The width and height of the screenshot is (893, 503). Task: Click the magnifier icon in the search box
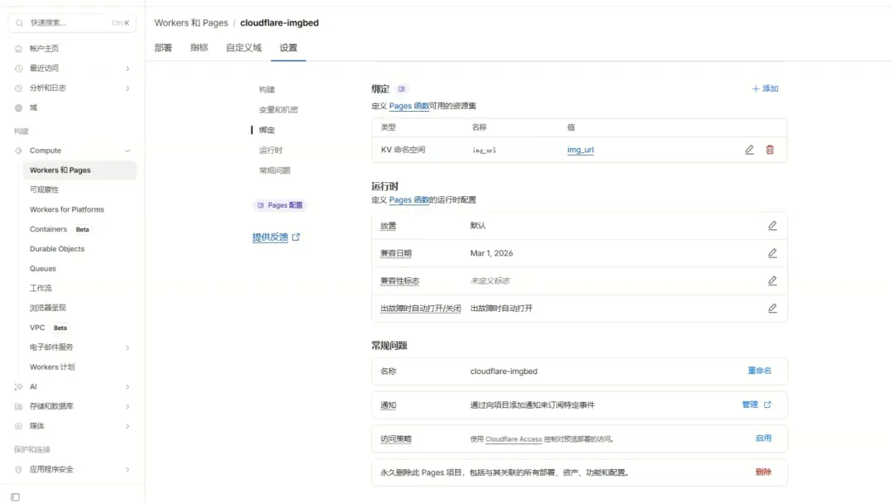[x=18, y=22]
